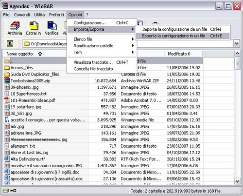
Task: Select the file adriana lima.JPG
Action: (26, 133)
